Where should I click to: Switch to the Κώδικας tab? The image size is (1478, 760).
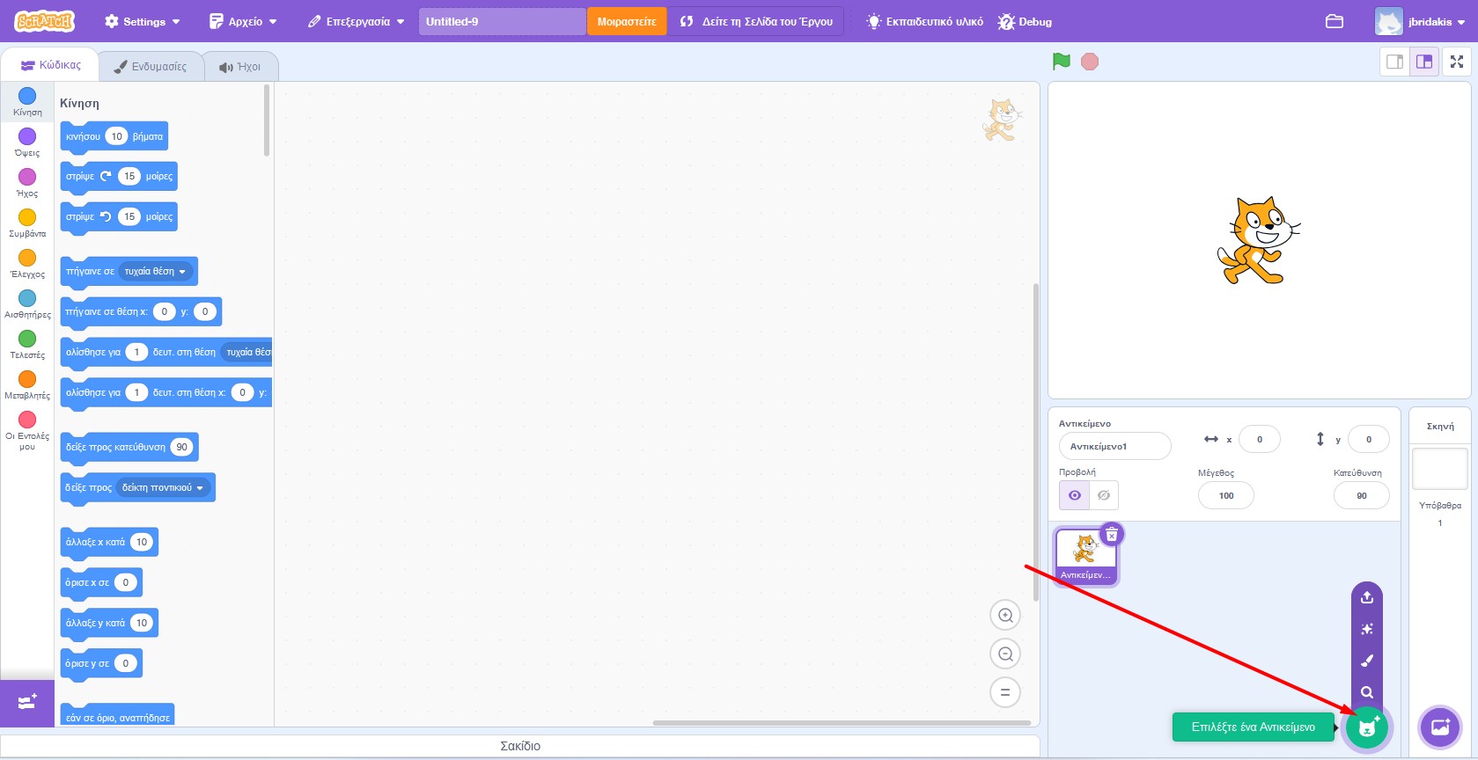[50, 65]
